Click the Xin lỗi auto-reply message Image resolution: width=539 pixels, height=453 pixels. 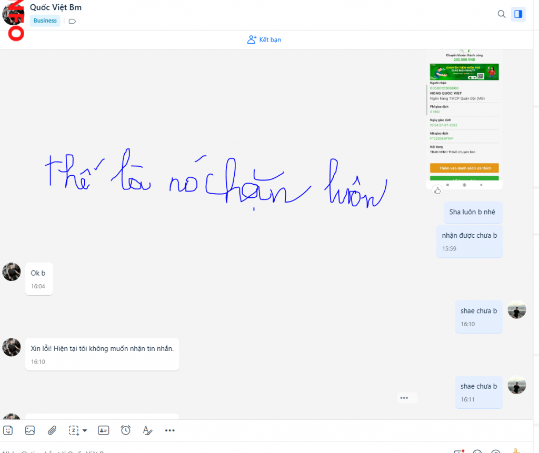[102, 354]
